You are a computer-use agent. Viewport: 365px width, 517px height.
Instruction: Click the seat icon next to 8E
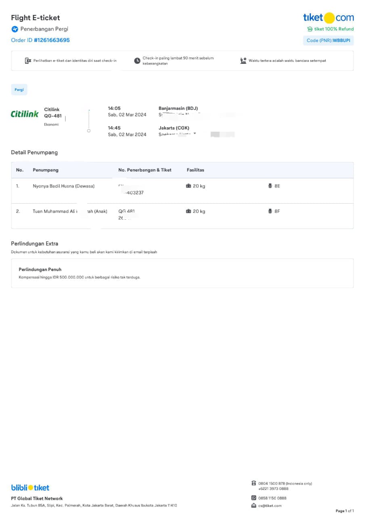click(x=270, y=186)
